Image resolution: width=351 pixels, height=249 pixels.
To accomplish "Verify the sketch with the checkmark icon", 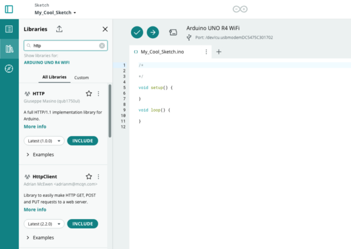I will click(137, 32).
